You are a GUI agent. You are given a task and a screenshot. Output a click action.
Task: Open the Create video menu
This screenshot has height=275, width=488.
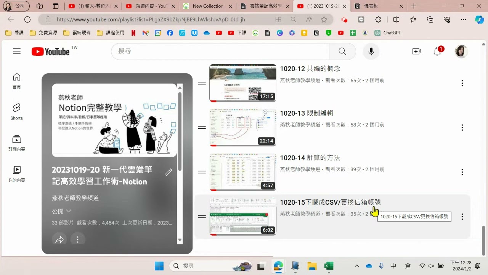click(416, 51)
